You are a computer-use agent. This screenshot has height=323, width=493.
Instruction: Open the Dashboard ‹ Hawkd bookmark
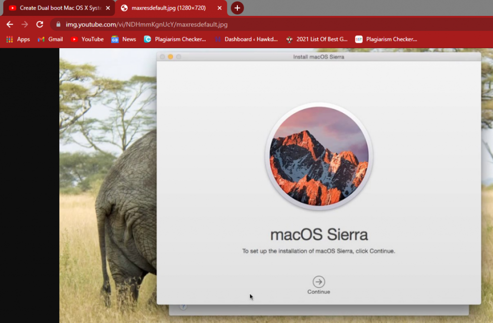point(246,39)
